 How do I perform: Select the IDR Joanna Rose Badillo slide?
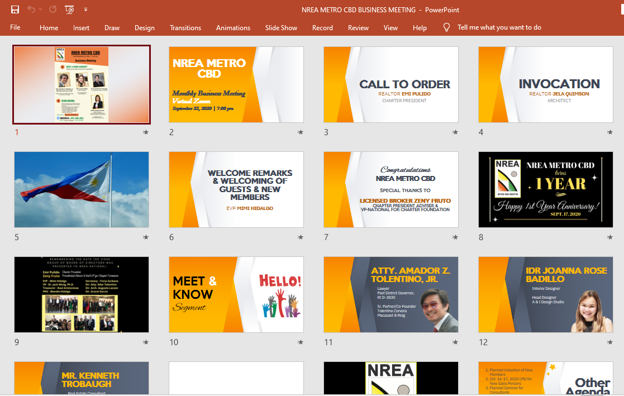pyautogui.click(x=546, y=294)
